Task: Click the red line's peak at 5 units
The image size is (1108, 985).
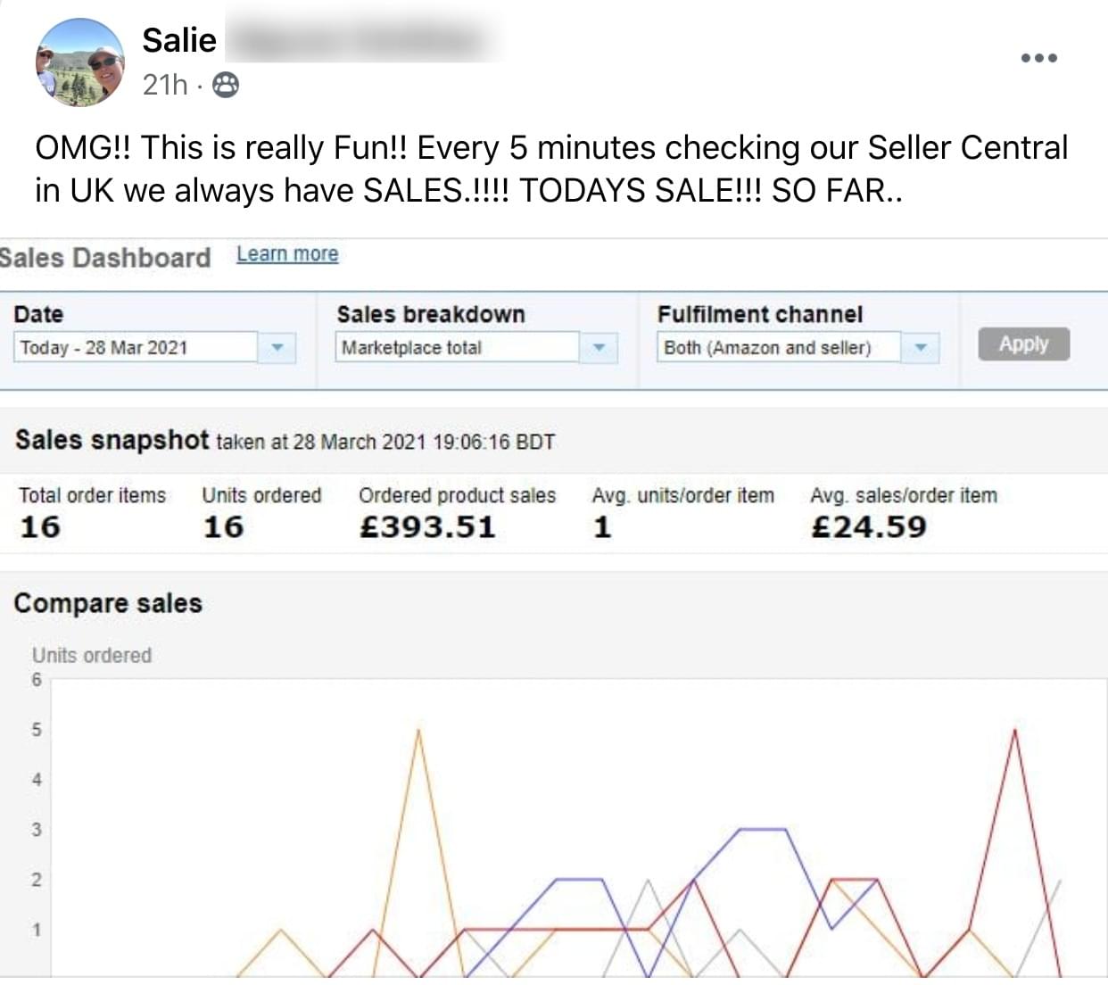Action: (1014, 731)
